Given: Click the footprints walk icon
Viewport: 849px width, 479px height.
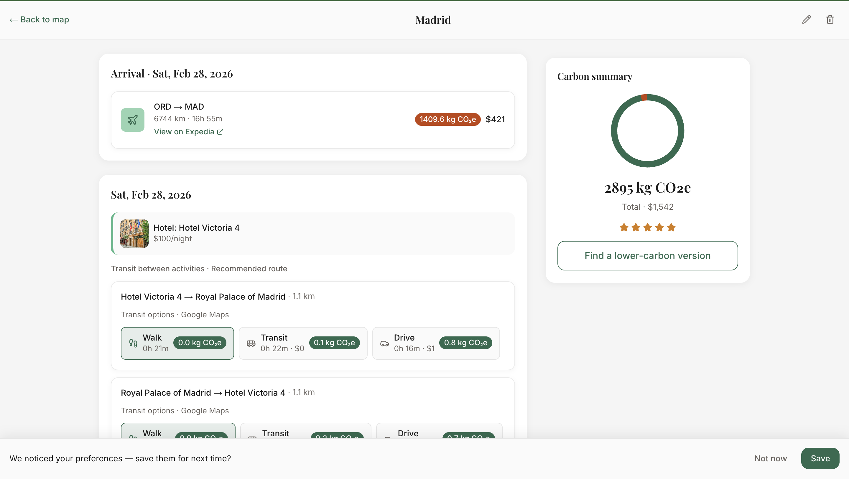Looking at the screenshot, I should click(133, 343).
